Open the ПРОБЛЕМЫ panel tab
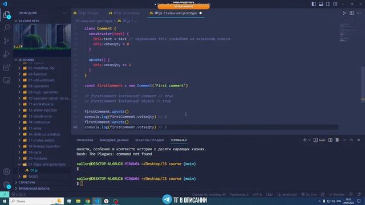Screen dimensions: 365x205 coord(85,140)
